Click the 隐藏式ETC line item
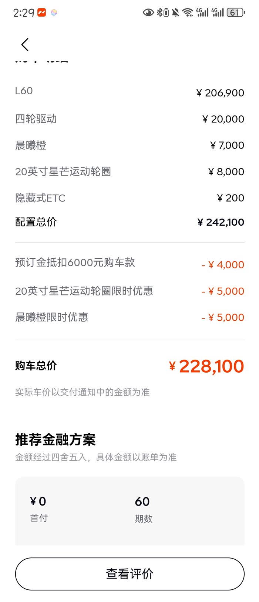259x602 pixels. (x=129, y=198)
